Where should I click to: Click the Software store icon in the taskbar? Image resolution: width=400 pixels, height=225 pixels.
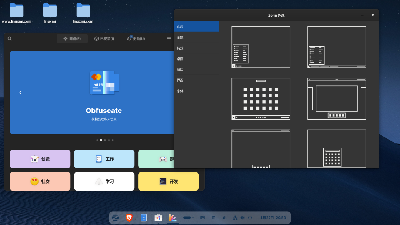[x=158, y=218]
